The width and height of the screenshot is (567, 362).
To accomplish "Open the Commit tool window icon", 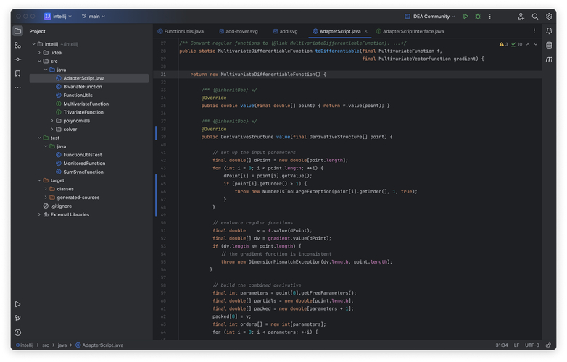I will (17, 59).
